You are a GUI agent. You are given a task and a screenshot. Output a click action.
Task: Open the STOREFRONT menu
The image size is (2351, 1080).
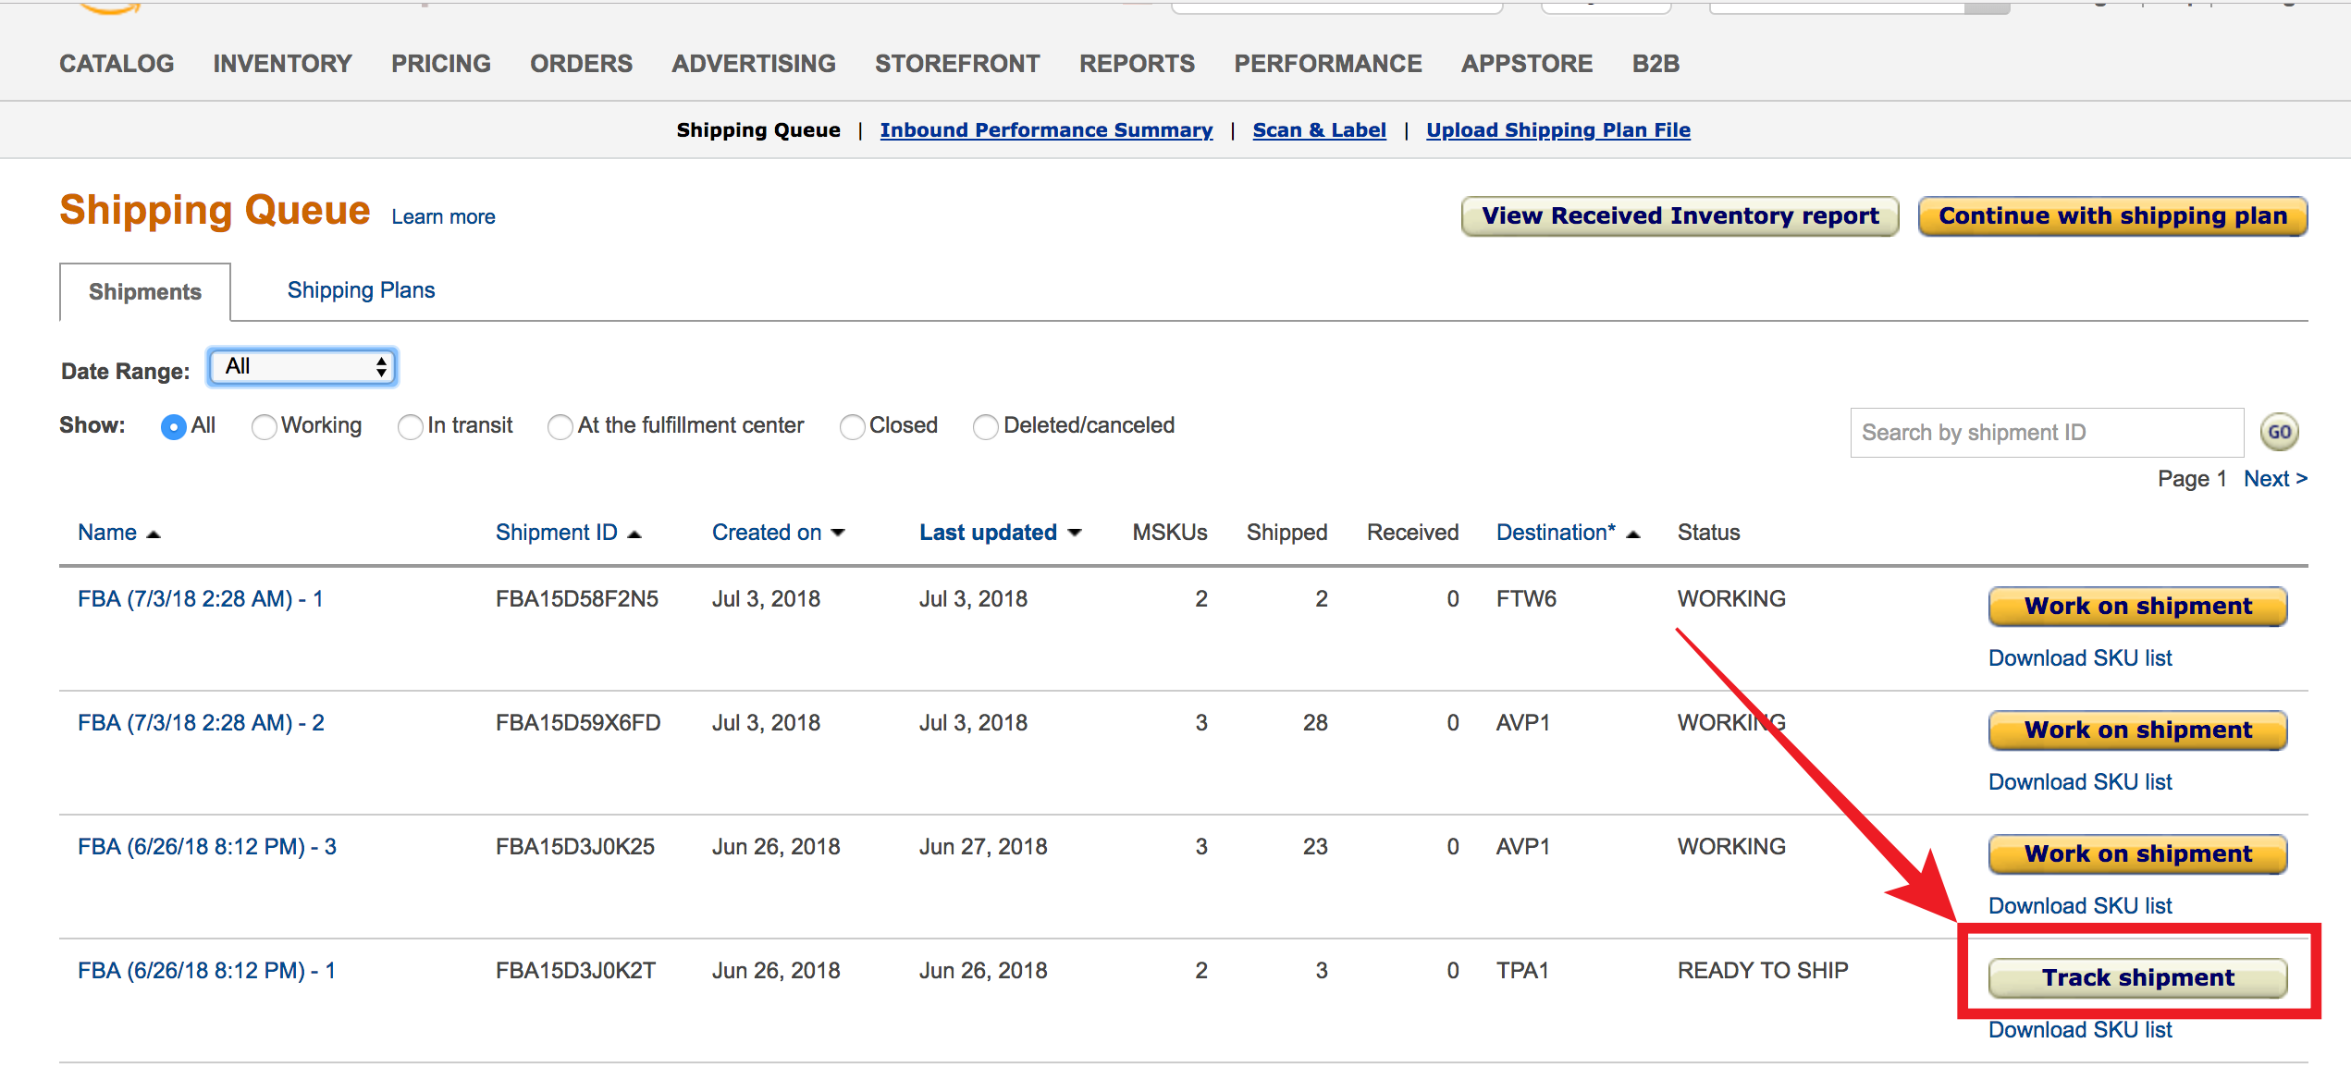point(957,64)
